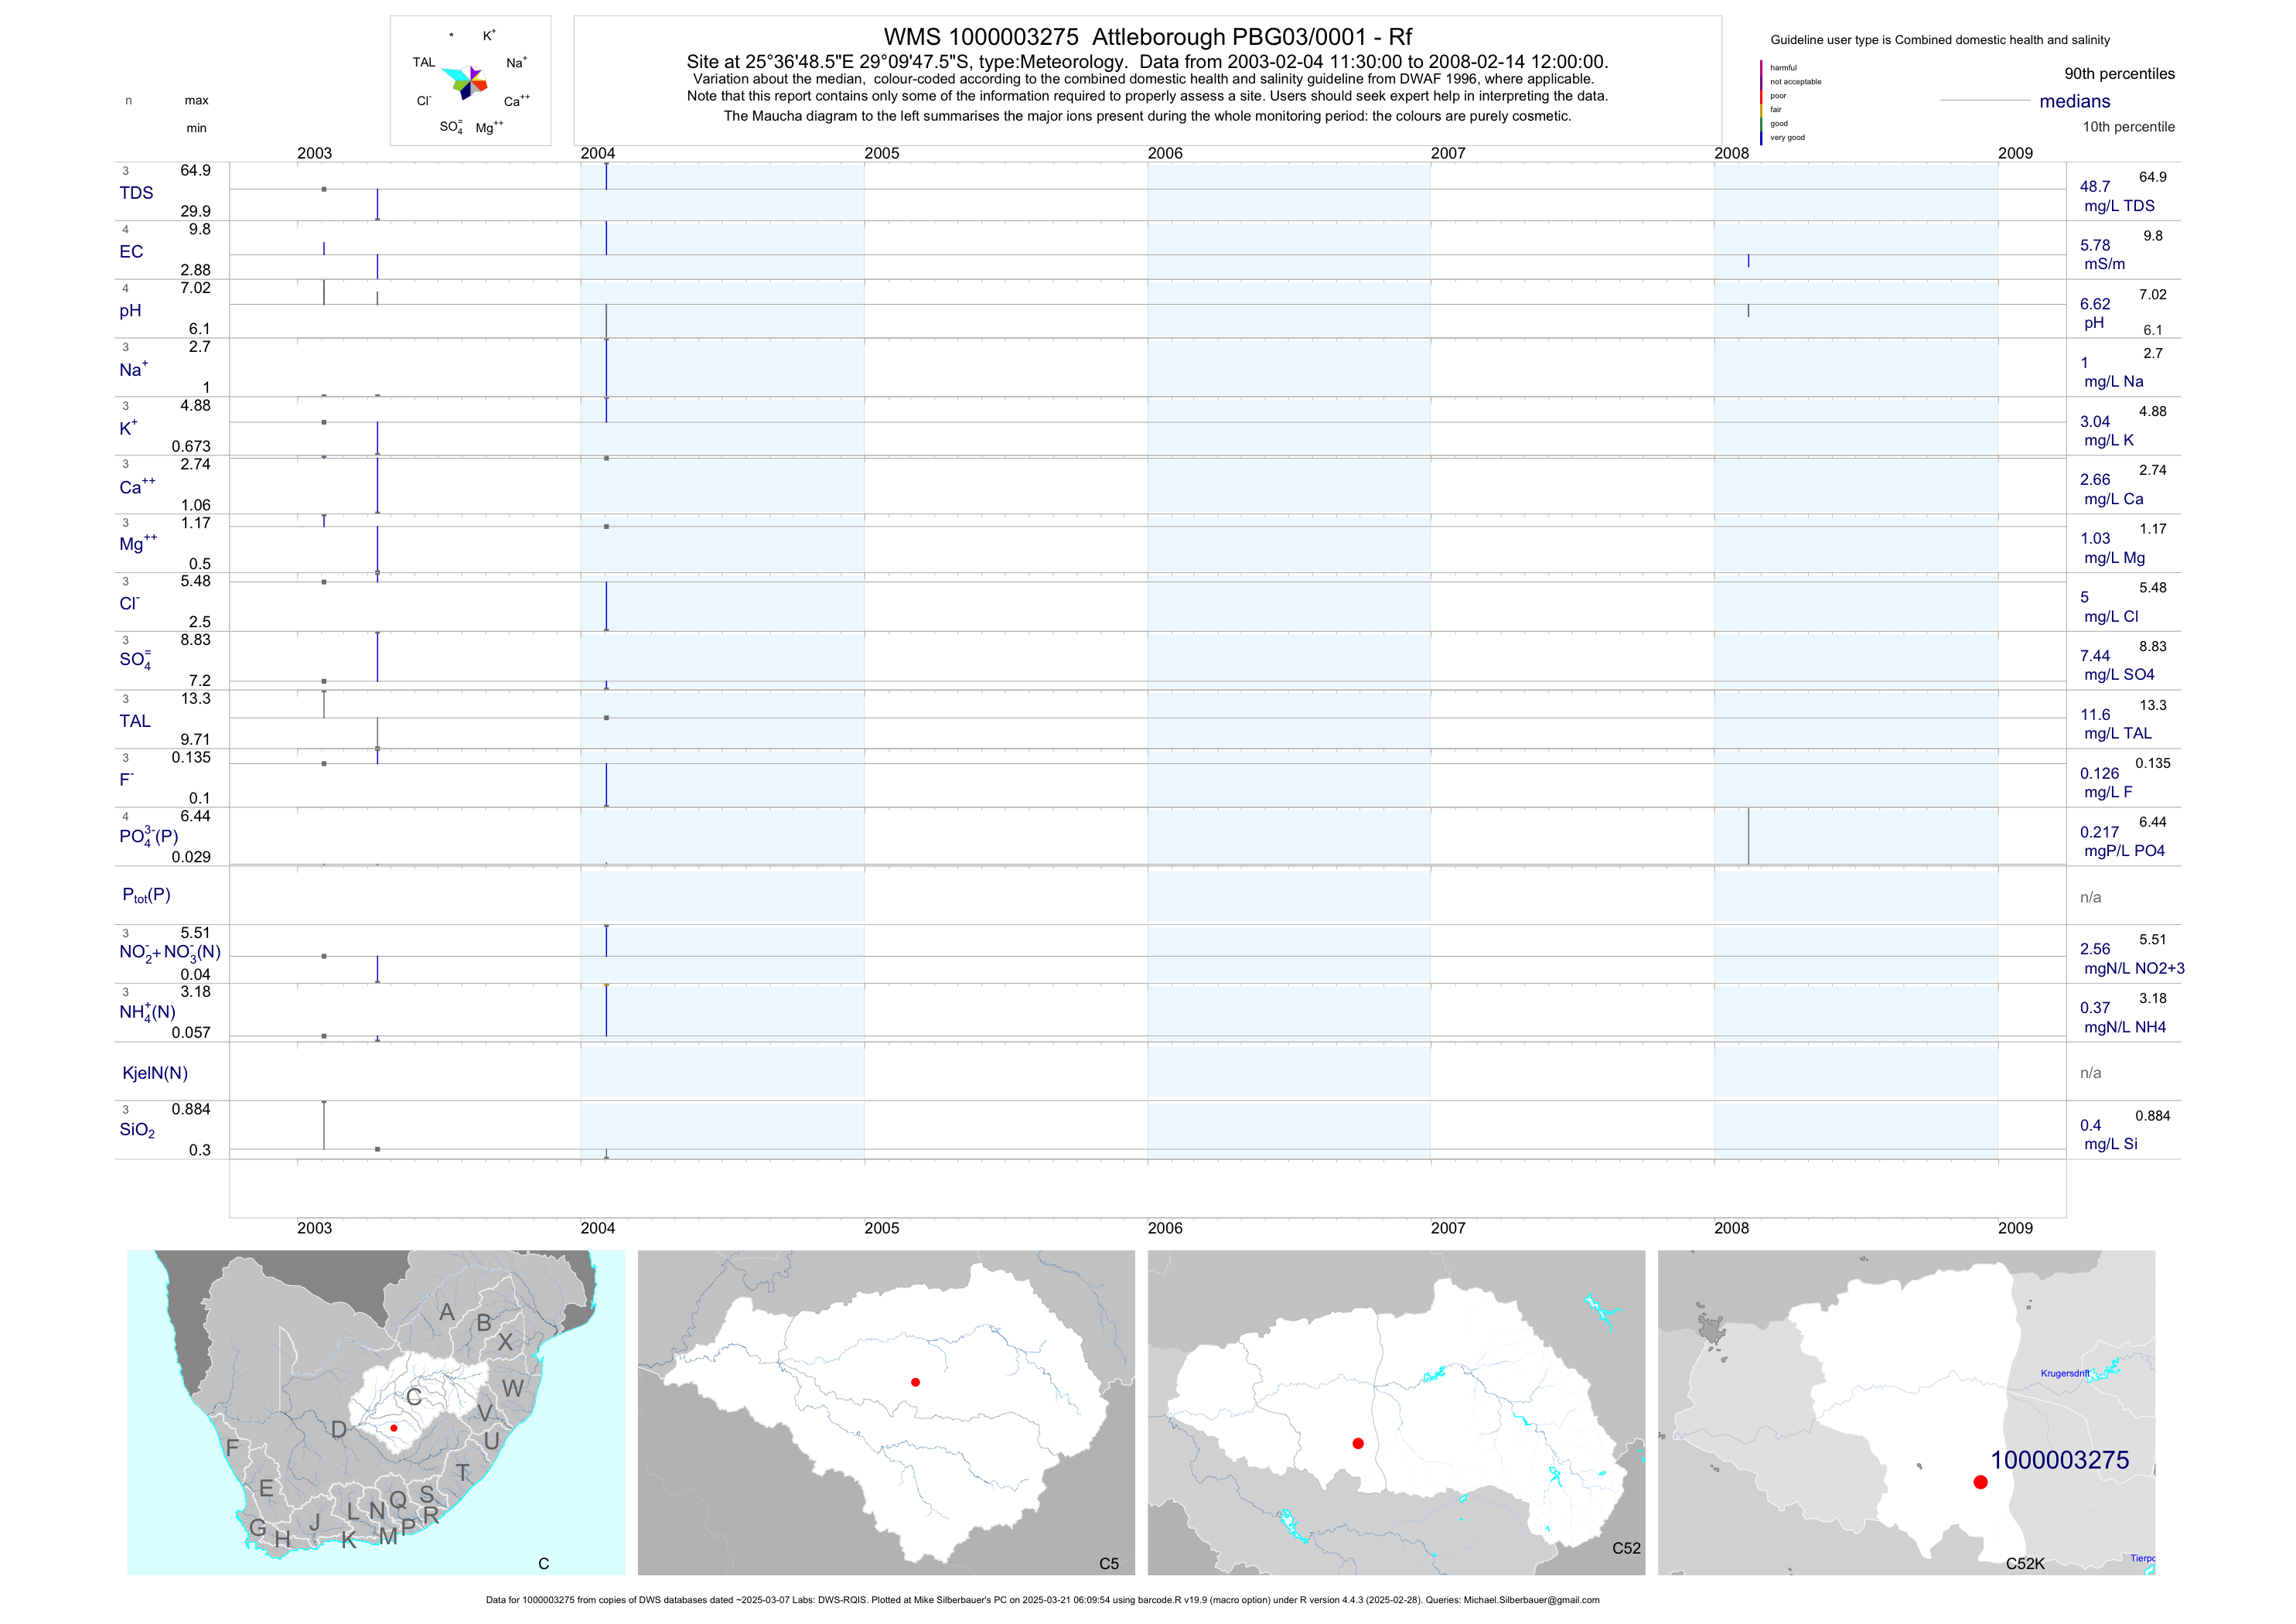2296x1624 pixels.
Task: Click the SiO2 row label
Action: tap(137, 1130)
